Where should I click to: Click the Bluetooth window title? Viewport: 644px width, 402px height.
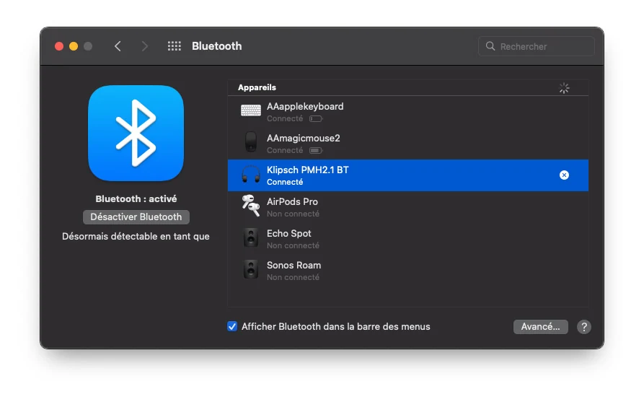pos(216,46)
